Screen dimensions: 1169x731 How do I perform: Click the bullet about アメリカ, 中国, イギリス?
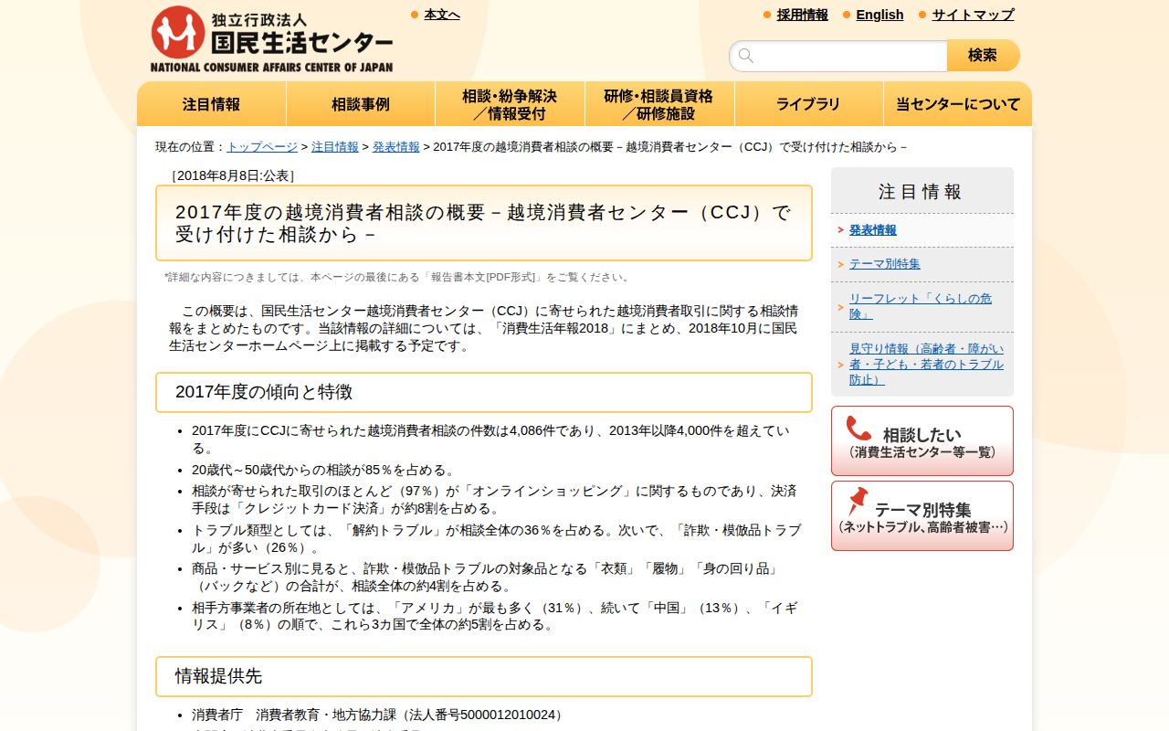[x=494, y=617]
